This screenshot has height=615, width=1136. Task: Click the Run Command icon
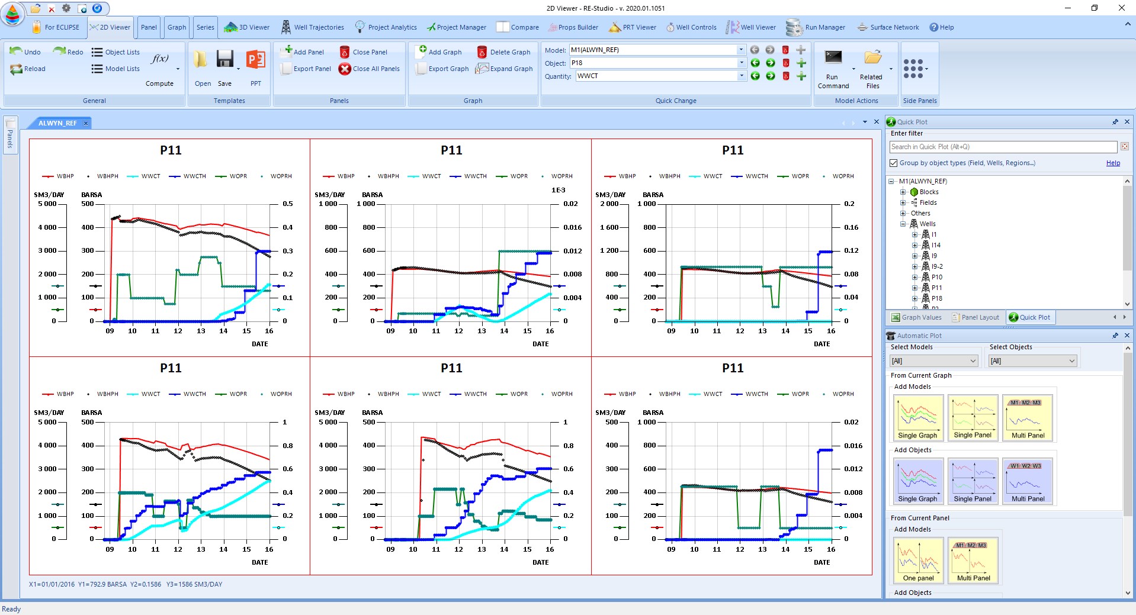[x=833, y=57]
